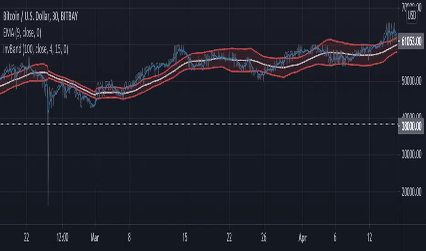
Task: Click the 26 date on time axis
Action: click(x=263, y=237)
